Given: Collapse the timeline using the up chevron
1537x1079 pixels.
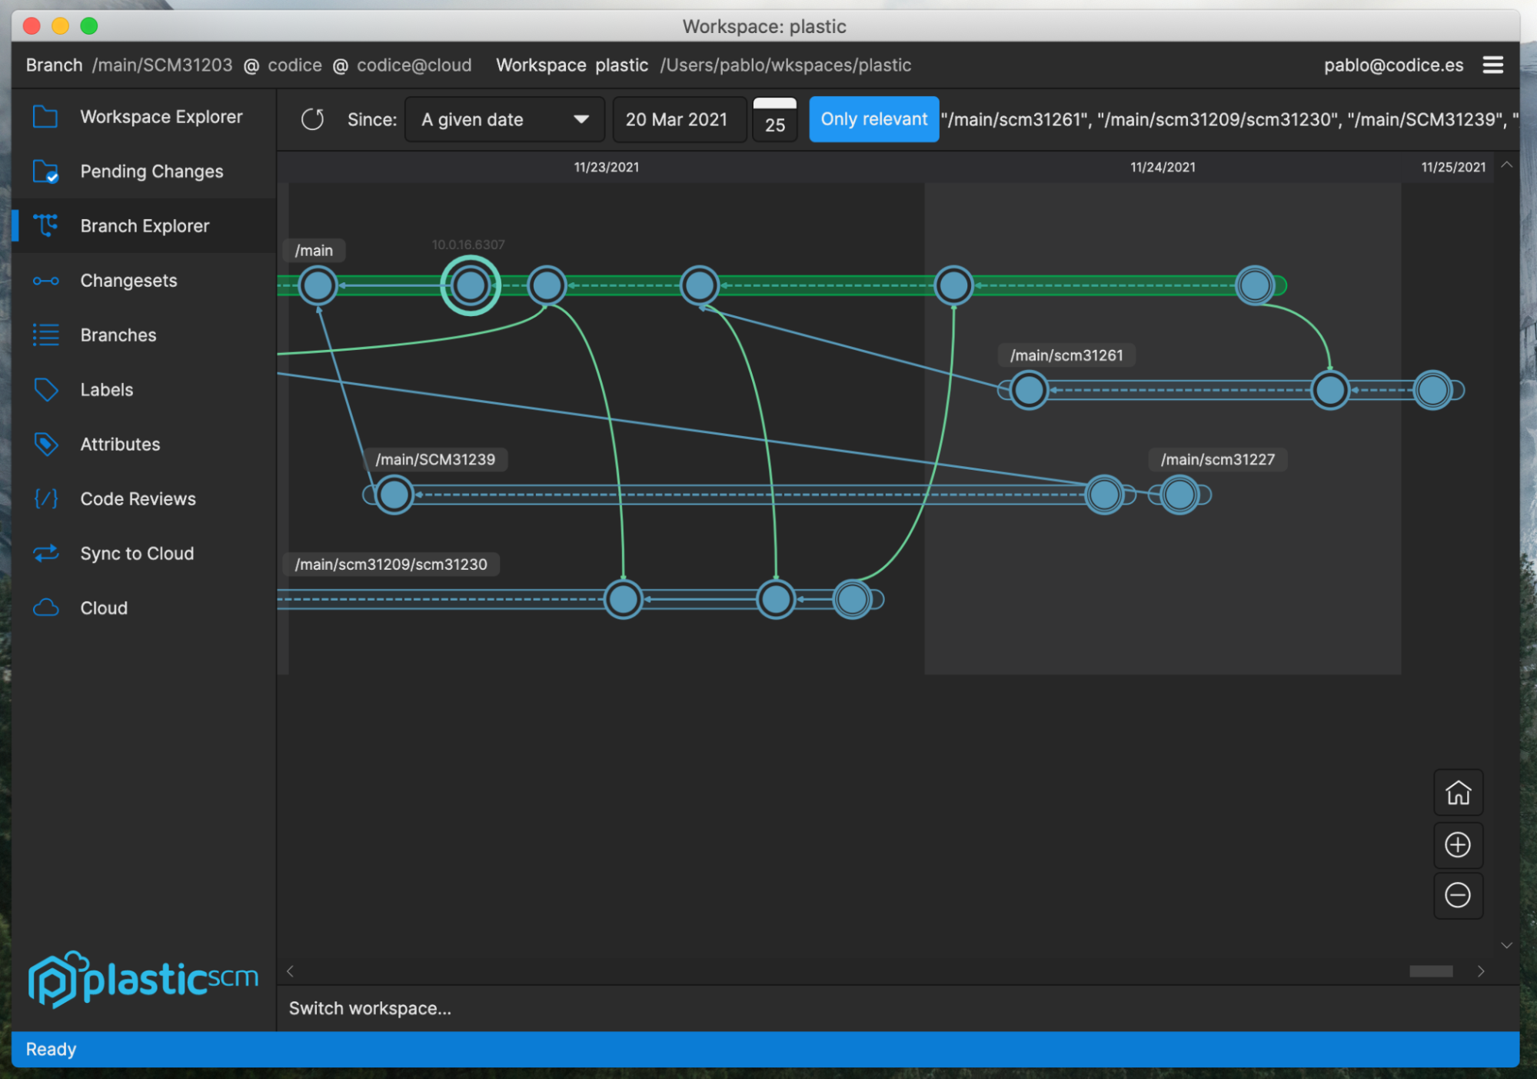Looking at the screenshot, I should [1506, 165].
